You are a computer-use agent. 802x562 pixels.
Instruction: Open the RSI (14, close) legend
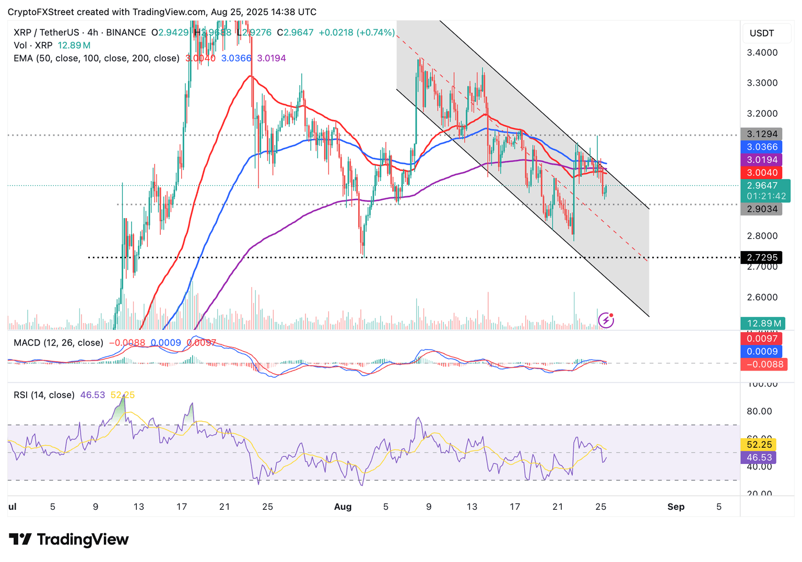pyautogui.click(x=44, y=395)
